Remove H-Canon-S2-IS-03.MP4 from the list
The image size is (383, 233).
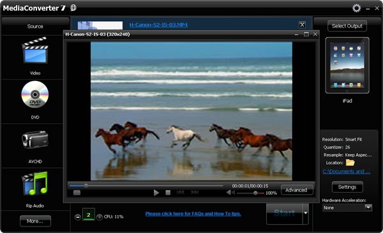point(302,25)
